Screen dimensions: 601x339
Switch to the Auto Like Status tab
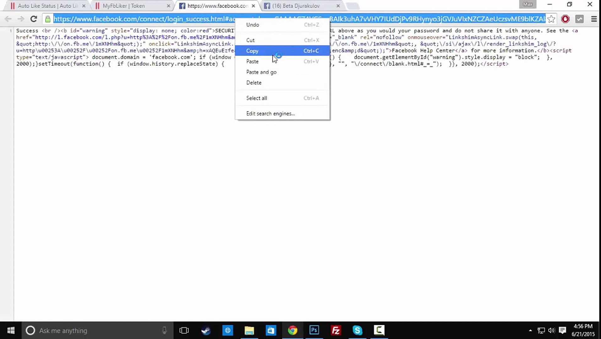pos(47,6)
